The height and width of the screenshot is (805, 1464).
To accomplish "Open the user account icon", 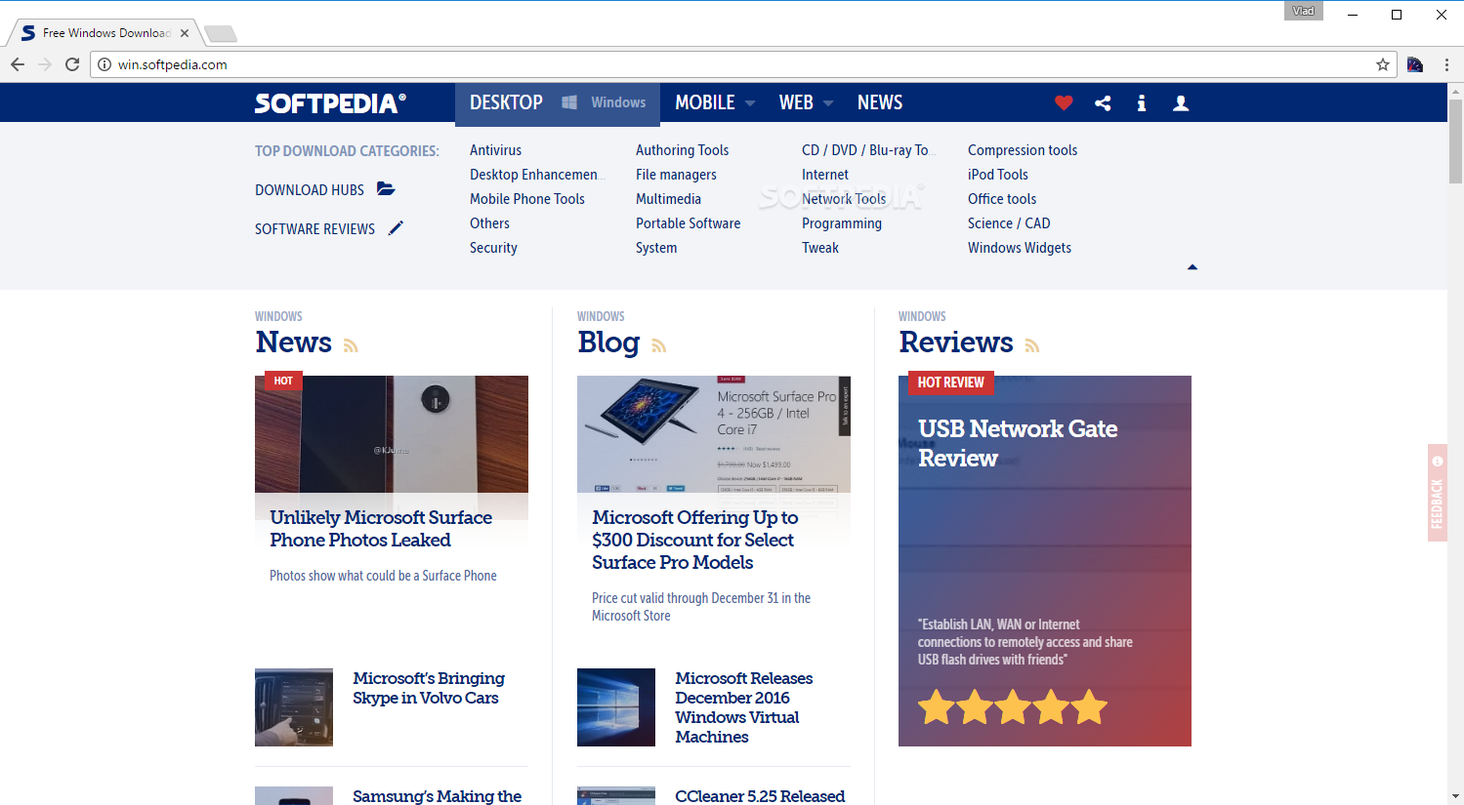I will click(x=1181, y=102).
